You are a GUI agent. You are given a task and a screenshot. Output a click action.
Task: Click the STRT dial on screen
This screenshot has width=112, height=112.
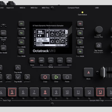click(57, 34)
